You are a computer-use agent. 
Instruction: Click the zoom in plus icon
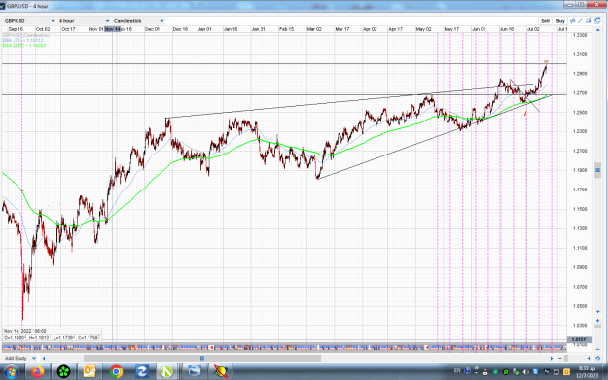tap(589, 359)
